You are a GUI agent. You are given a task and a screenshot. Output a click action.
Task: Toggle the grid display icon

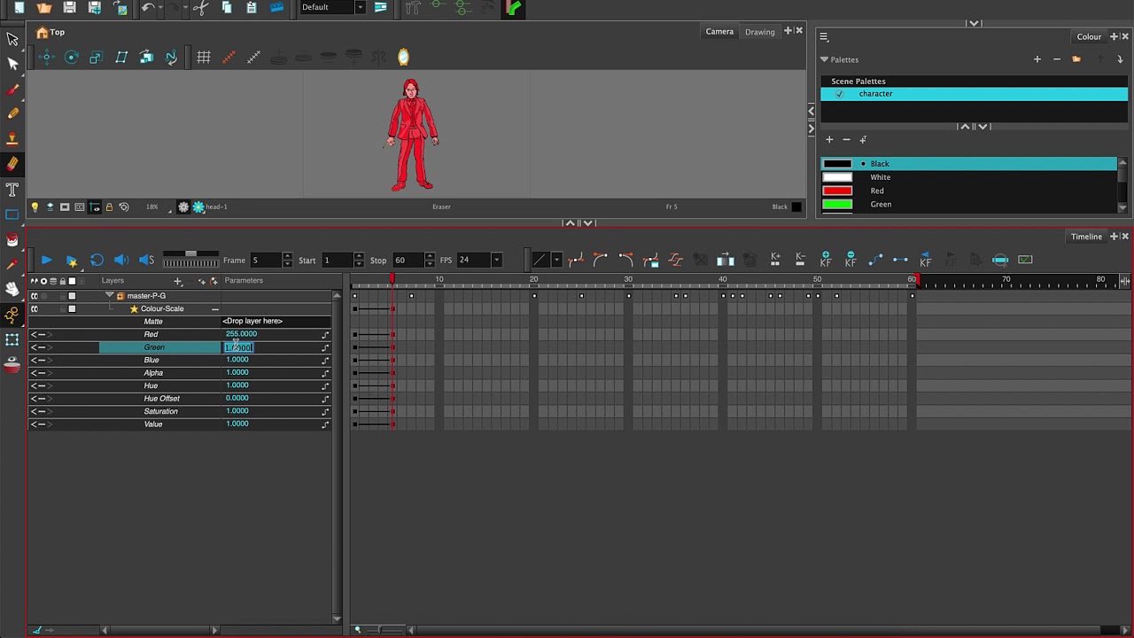[x=204, y=58]
